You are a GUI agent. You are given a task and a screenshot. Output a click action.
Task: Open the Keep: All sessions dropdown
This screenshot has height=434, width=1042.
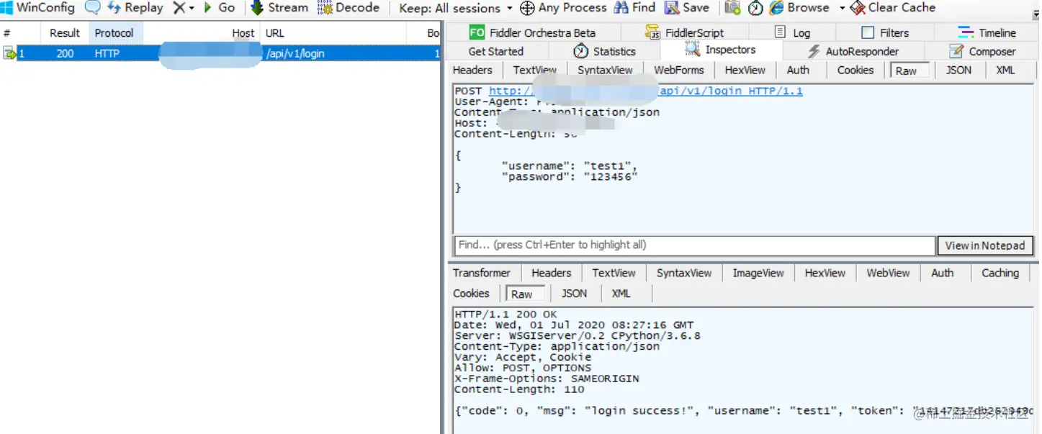455,9
